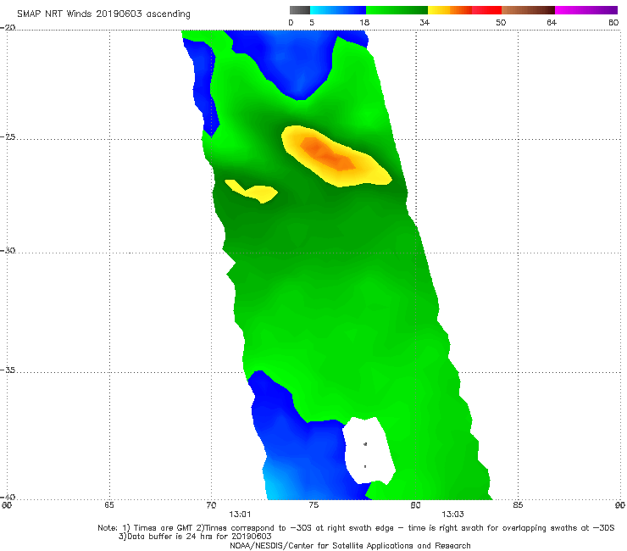Image resolution: width=627 pixels, height=551 pixels.
Task: Click the longitude label '80' on the bottom axis
Action: tap(416, 505)
